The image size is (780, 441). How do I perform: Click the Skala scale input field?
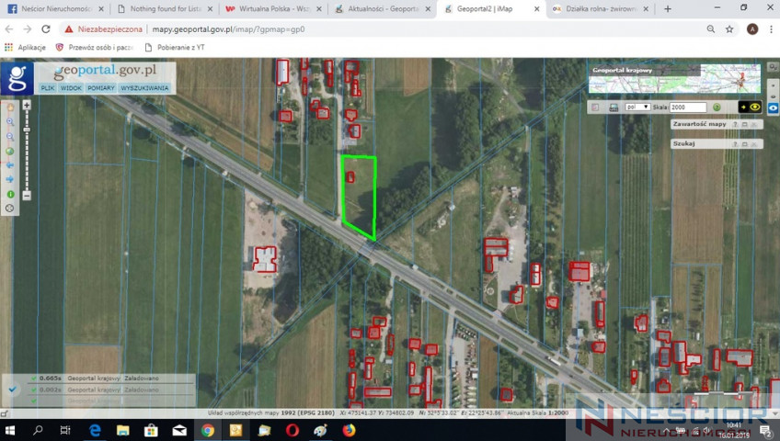pos(688,107)
